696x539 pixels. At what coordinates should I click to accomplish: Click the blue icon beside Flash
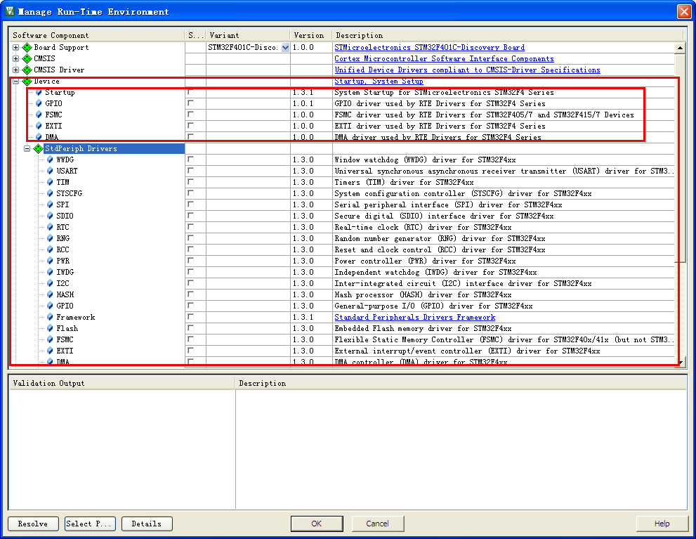point(50,329)
